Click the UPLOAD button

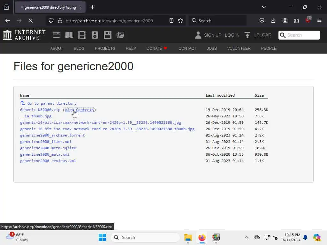tap(258, 35)
